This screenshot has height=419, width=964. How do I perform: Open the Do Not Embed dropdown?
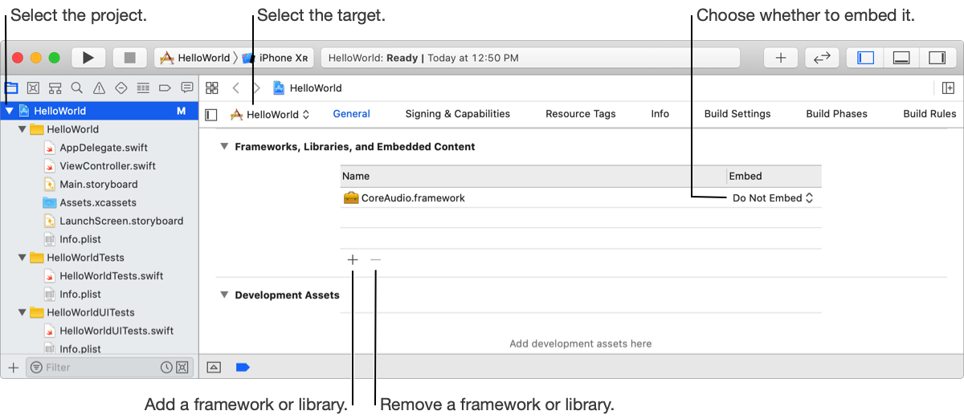coord(773,198)
